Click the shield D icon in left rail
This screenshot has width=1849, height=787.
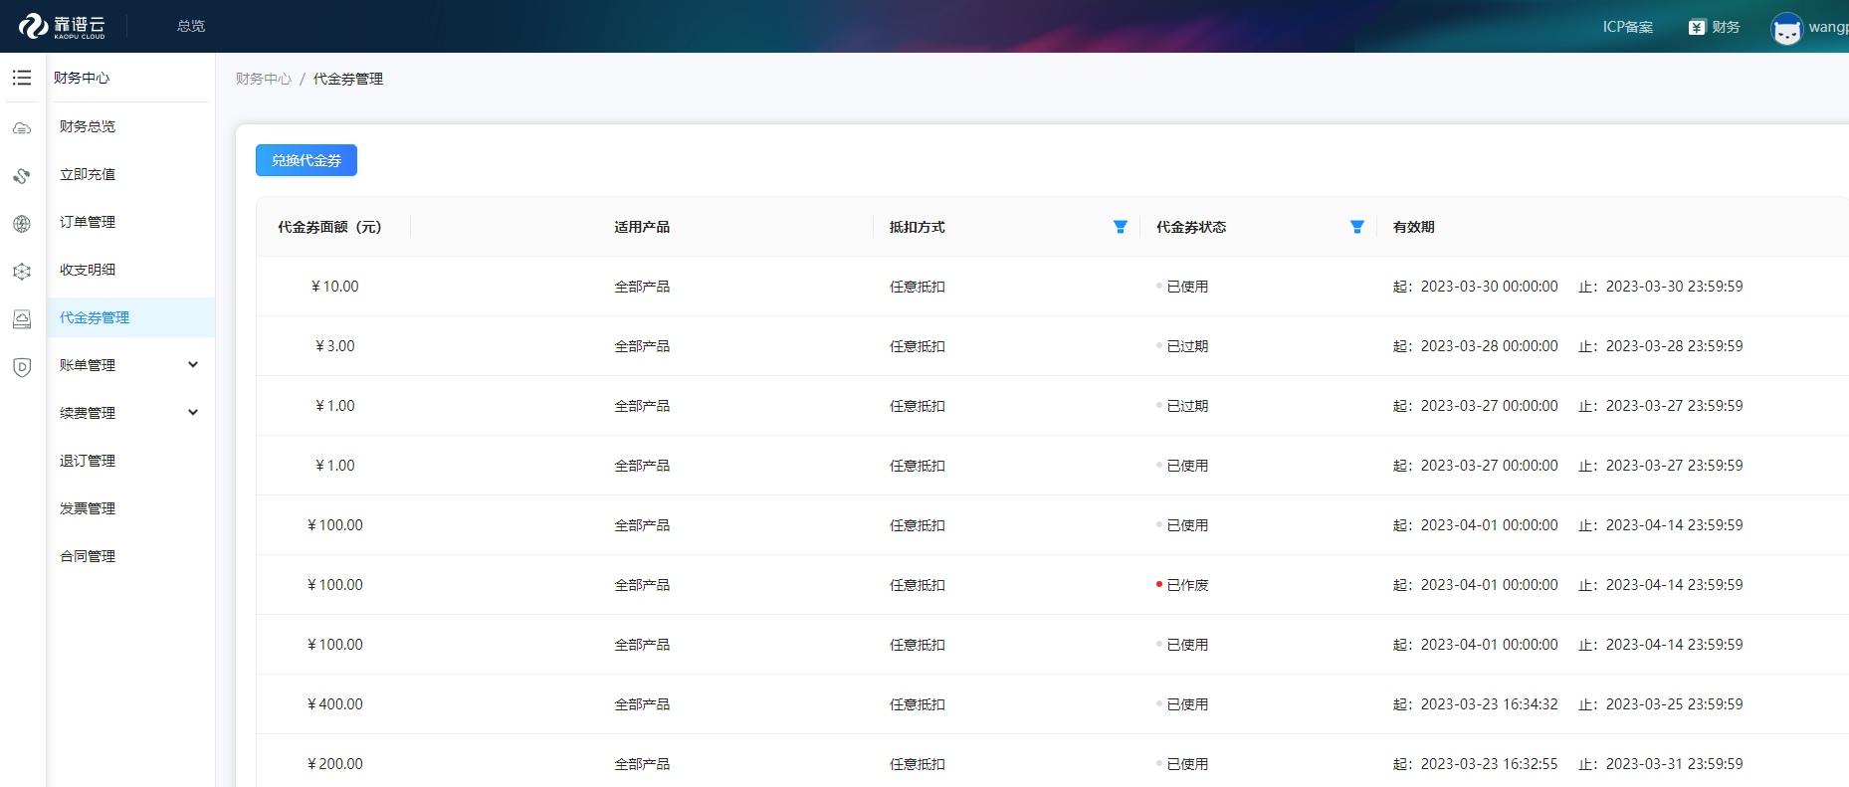[x=22, y=367]
